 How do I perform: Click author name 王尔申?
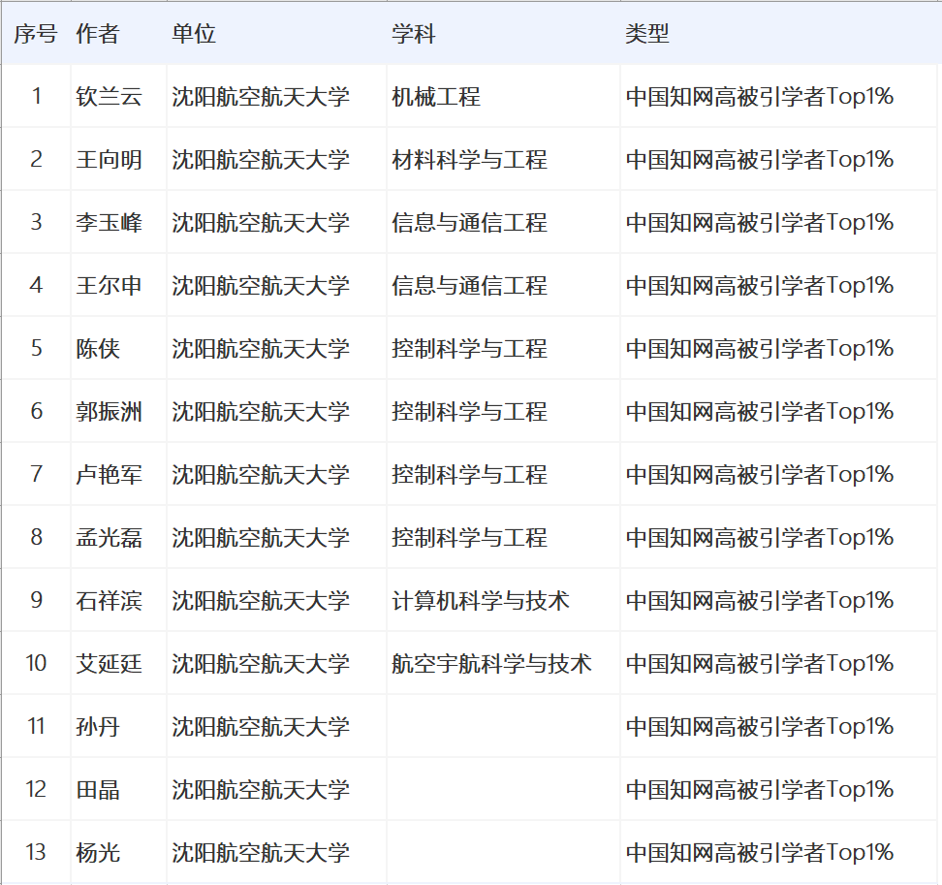pos(109,286)
